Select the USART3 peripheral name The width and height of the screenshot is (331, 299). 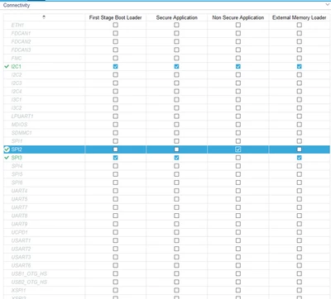pyautogui.click(x=21, y=257)
